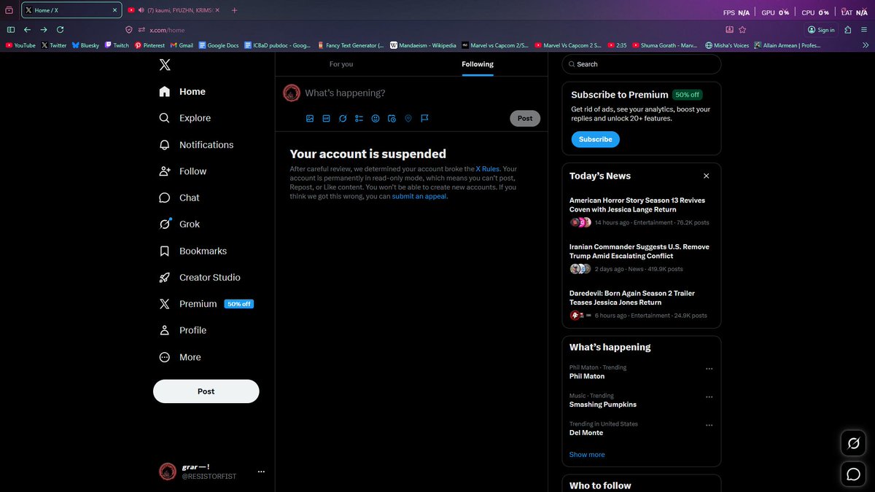875x492 pixels.
Task: Click the Grok enhance icon in composer
Action: pos(343,118)
